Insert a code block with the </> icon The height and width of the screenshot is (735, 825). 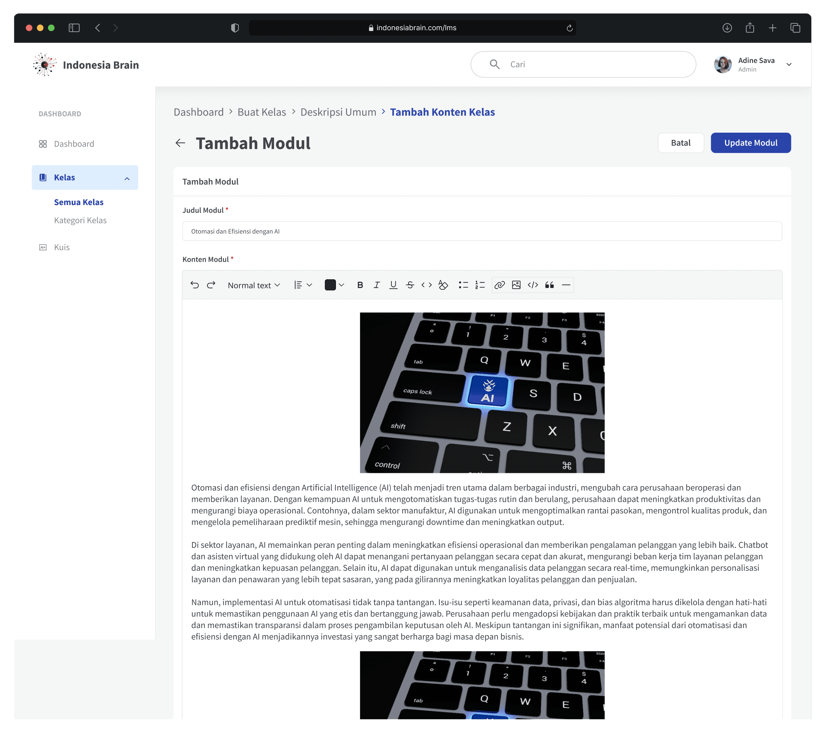click(x=532, y=285)
